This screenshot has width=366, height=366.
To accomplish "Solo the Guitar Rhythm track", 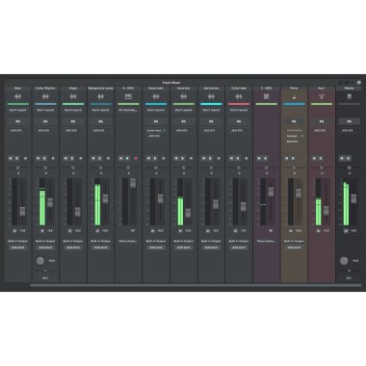I will (x=44, y=158).
